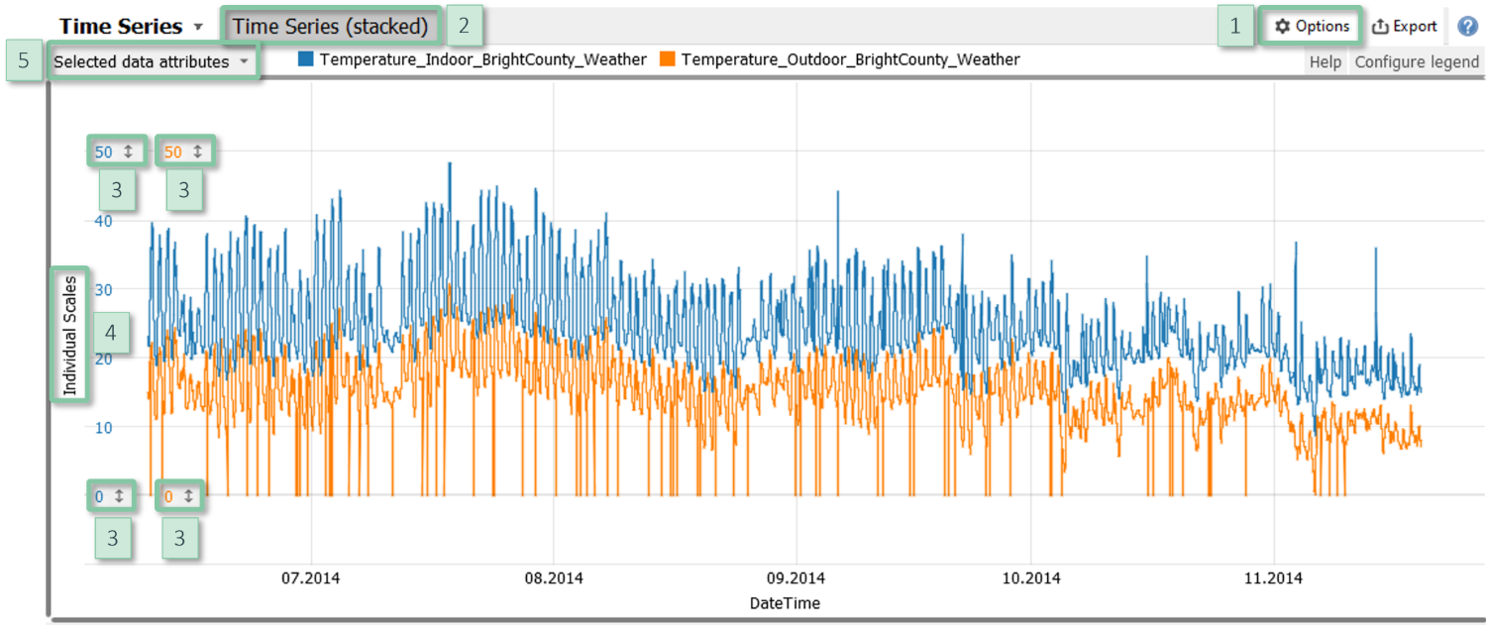The height and width of the screenshot is (625, 1486).
Task: Open the Options gear settings
Action: click(1312, 27)
